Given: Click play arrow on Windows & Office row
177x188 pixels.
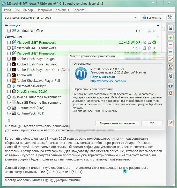Looking at the screenshot, I should coord(154,31).
